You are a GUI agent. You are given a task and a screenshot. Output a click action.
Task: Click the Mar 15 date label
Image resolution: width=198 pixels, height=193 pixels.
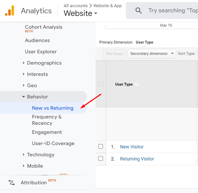pos(166,25)
